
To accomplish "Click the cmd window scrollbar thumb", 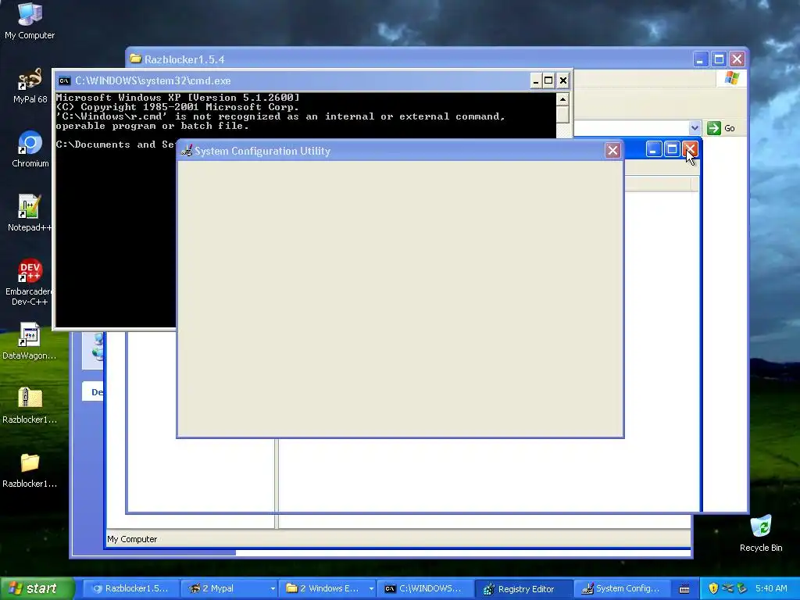I will [562, 114].
